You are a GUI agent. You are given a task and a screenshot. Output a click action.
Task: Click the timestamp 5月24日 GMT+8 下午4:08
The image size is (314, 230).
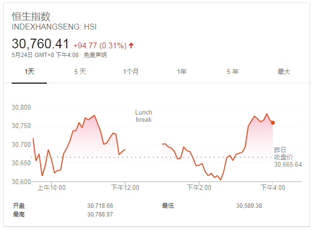[45, 55]
